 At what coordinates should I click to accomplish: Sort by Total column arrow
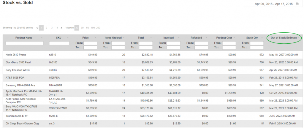[151, 38]
